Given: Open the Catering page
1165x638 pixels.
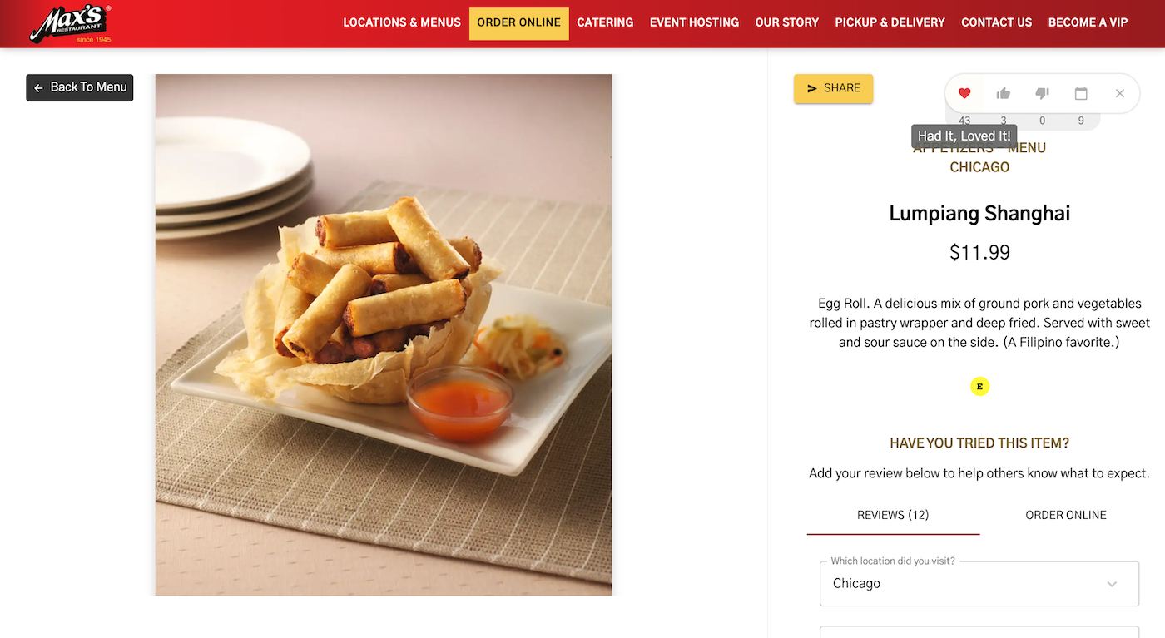Looking at the screenshot, I should [605, 22].
